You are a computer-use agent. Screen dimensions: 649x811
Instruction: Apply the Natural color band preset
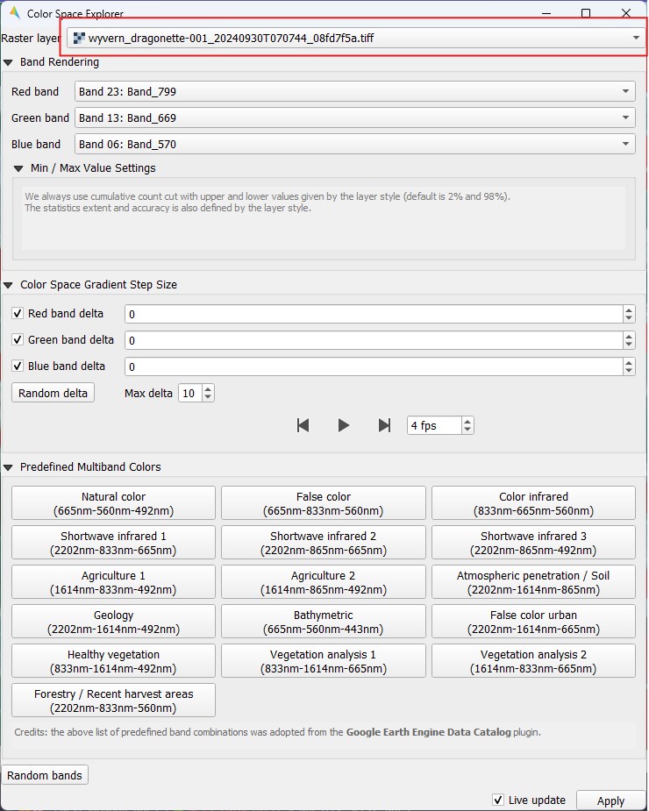tap(113, 503)
